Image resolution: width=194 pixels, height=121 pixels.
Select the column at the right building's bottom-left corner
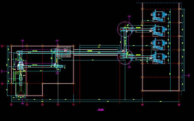[142, 91]
